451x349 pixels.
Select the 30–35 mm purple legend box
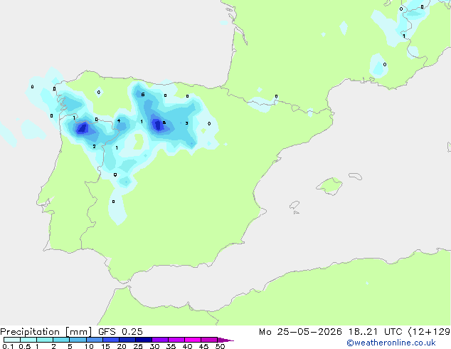160,340
